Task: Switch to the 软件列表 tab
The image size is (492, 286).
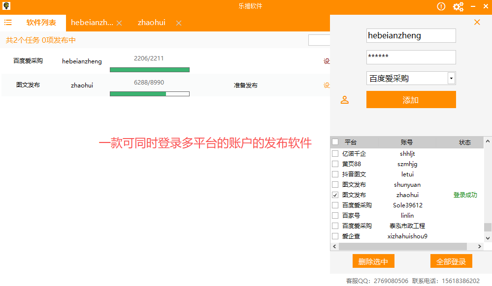Action: click(40, 23)
